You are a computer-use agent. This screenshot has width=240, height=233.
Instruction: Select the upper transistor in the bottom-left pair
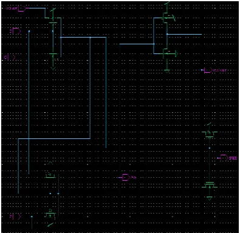(50, 175)
